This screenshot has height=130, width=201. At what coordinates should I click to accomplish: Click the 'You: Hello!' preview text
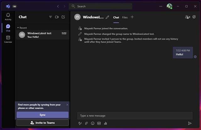coord(33,37)
